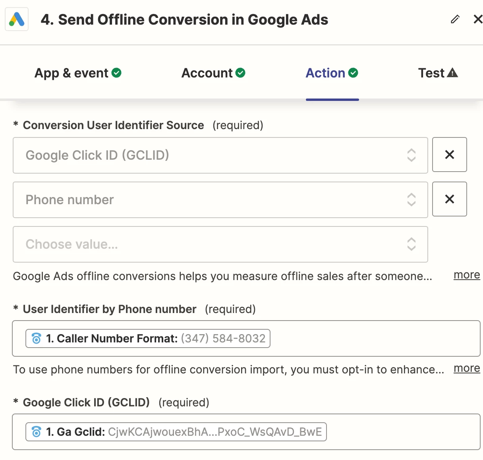Click the Caller Number Format pill icon
The height and width of the screenshot is (460, 483).
(x=37, y=338)
